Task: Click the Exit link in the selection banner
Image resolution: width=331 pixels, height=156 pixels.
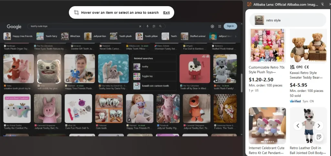Action: (166, 13)
